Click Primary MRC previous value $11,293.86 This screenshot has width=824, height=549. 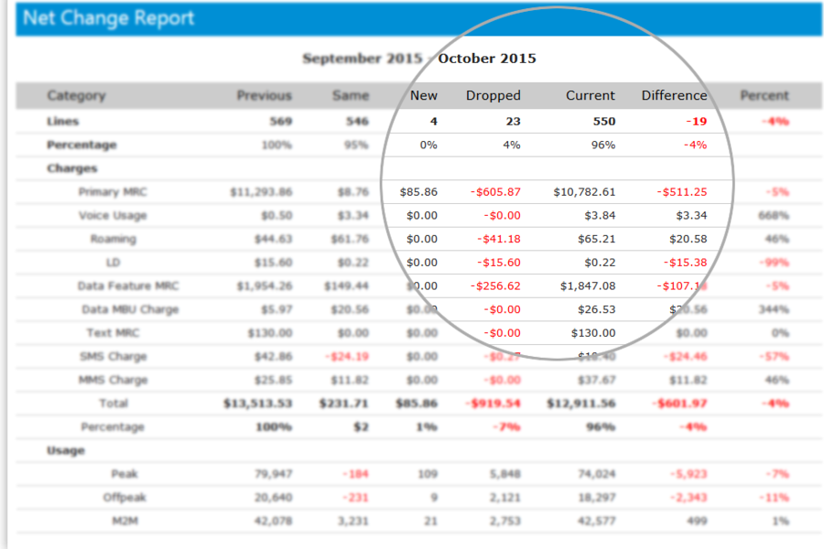(261, 192)
